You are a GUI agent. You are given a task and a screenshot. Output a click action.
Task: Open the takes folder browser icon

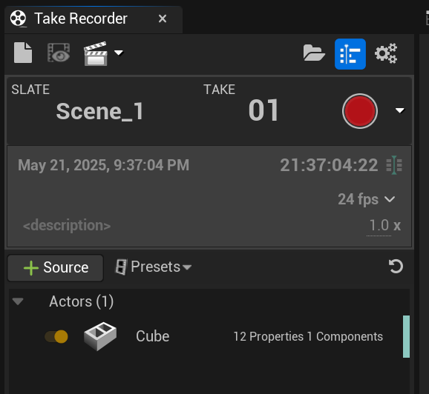(x=314, y=53)
